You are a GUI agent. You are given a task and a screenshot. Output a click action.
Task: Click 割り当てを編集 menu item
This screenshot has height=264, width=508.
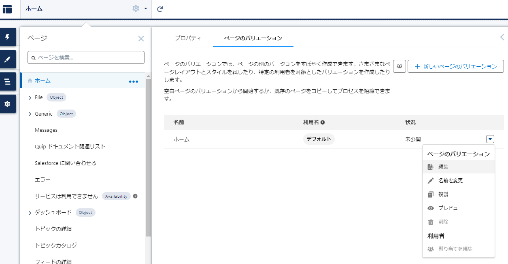[459, 249]
